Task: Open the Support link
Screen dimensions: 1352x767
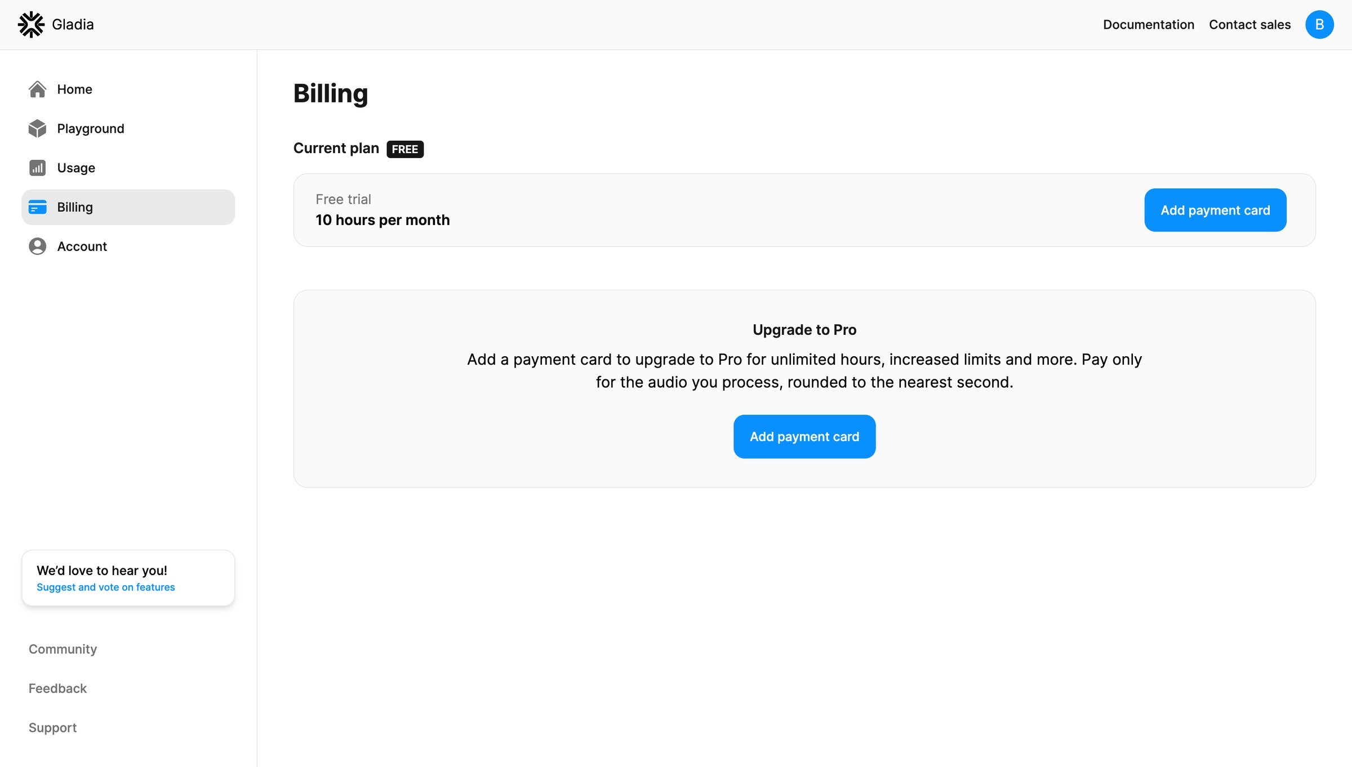Action: coord(52,728)
